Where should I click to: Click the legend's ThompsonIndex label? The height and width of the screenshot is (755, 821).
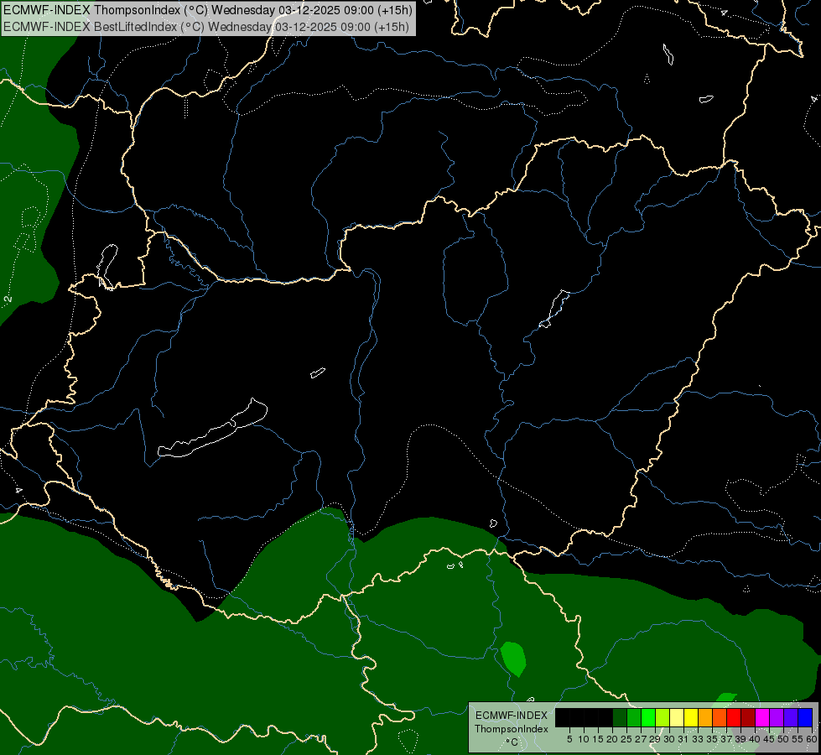(512, 729)
